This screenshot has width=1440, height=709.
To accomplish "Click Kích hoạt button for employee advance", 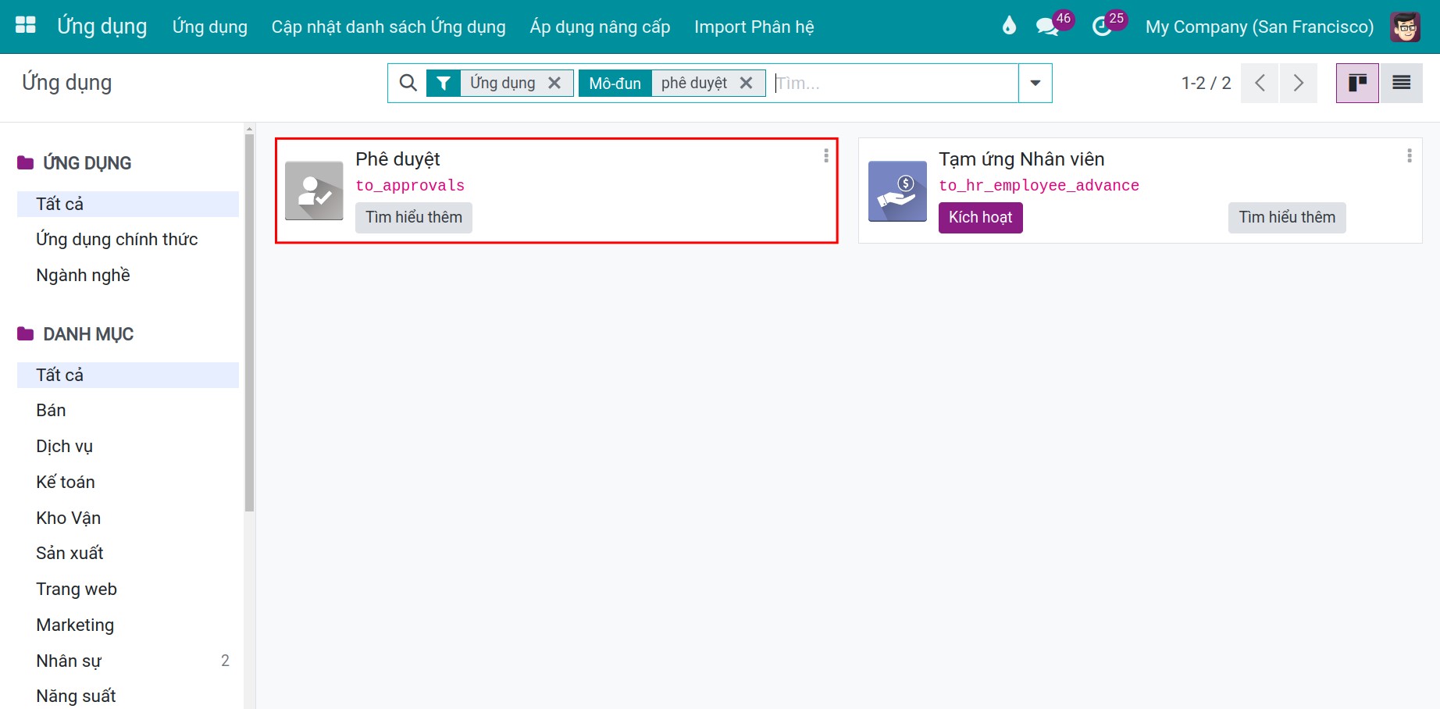I will (980, 217).
